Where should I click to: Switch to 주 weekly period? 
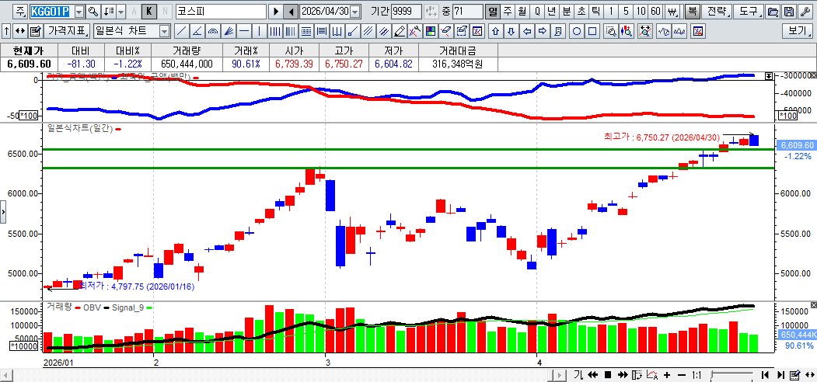click(x=507, y=12)
